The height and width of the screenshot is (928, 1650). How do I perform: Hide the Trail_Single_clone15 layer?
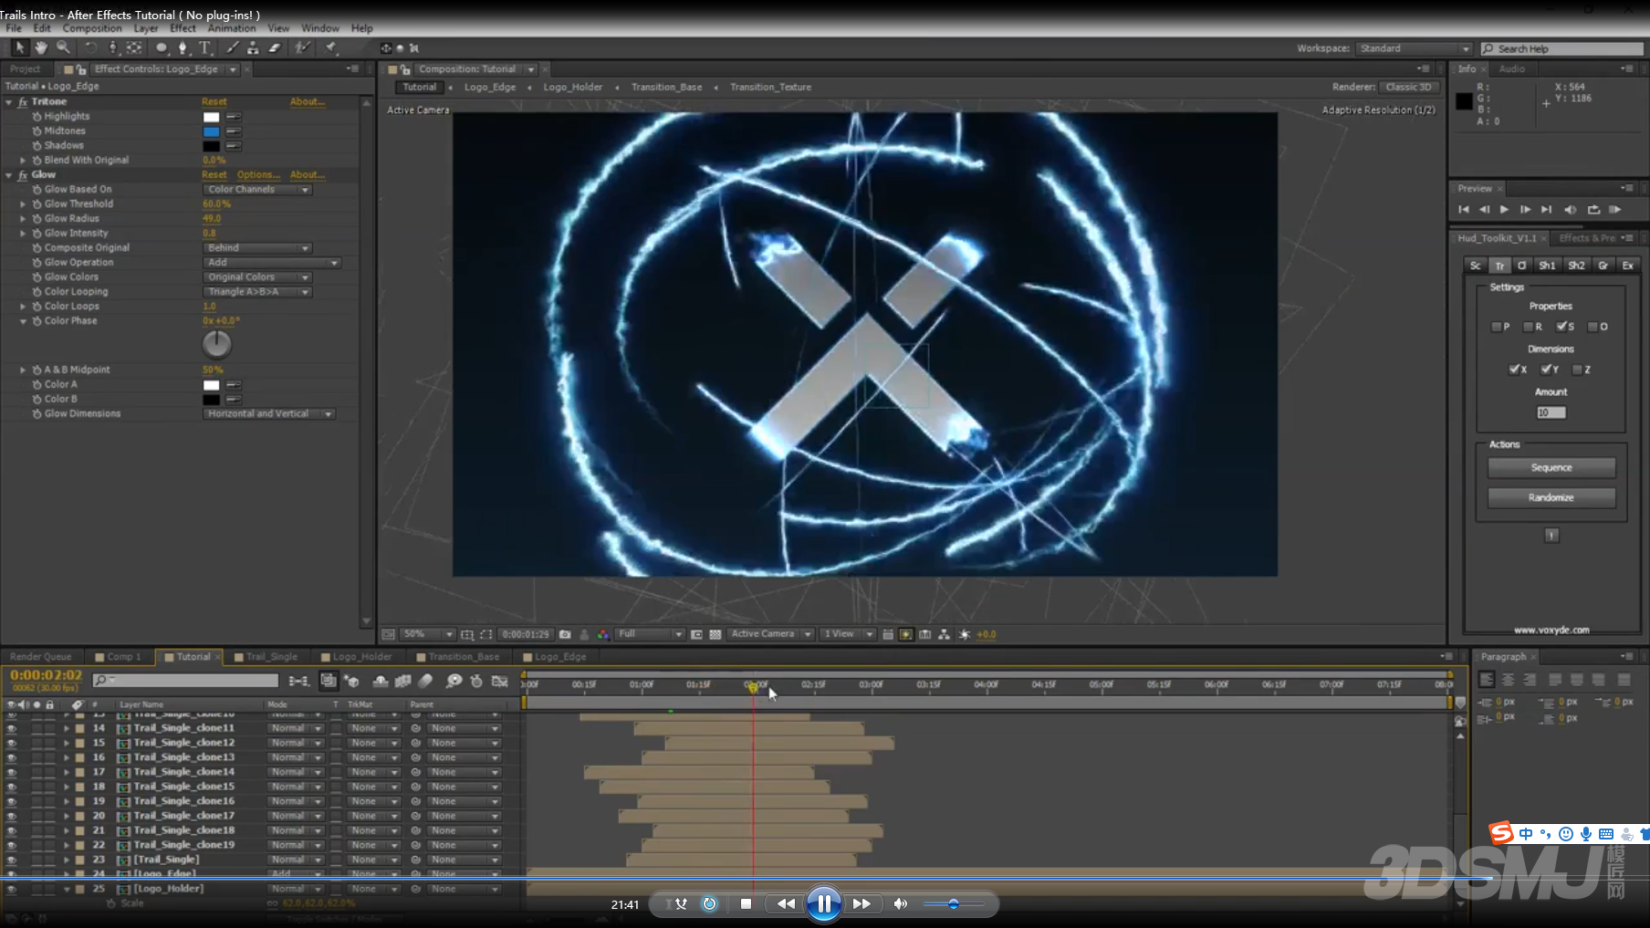tap(11, 787)
